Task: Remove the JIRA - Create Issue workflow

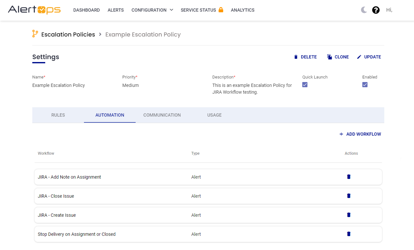Action: [x=349, y=215]
